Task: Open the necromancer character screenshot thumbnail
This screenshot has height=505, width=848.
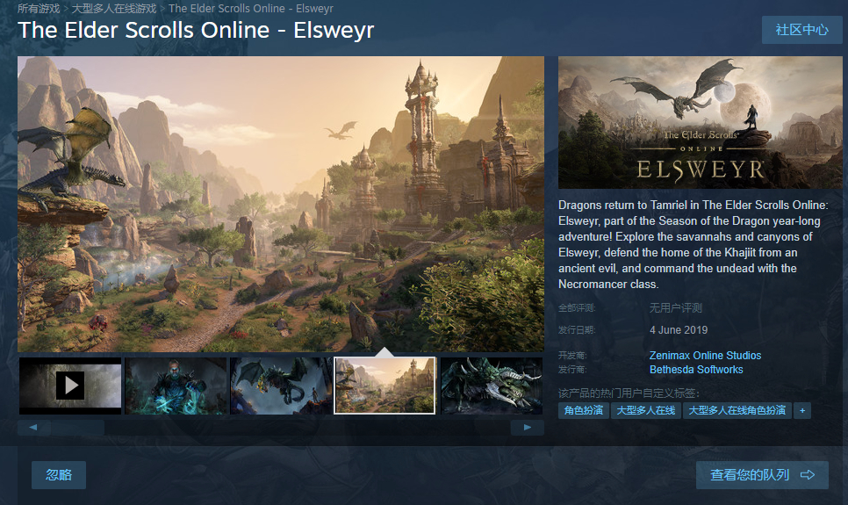Action: (176, 386)
